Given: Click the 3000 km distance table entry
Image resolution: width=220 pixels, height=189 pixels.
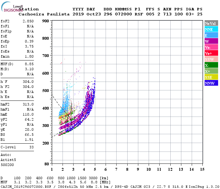Looking at the screenshot, I should click(93, 178).
